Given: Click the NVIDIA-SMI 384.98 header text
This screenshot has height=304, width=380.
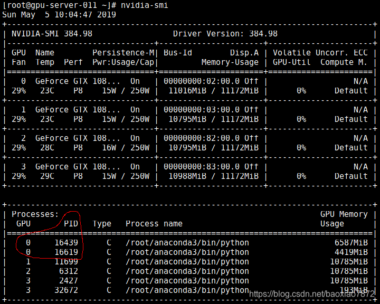Looking at the screenshot, I should coord(52,33).
